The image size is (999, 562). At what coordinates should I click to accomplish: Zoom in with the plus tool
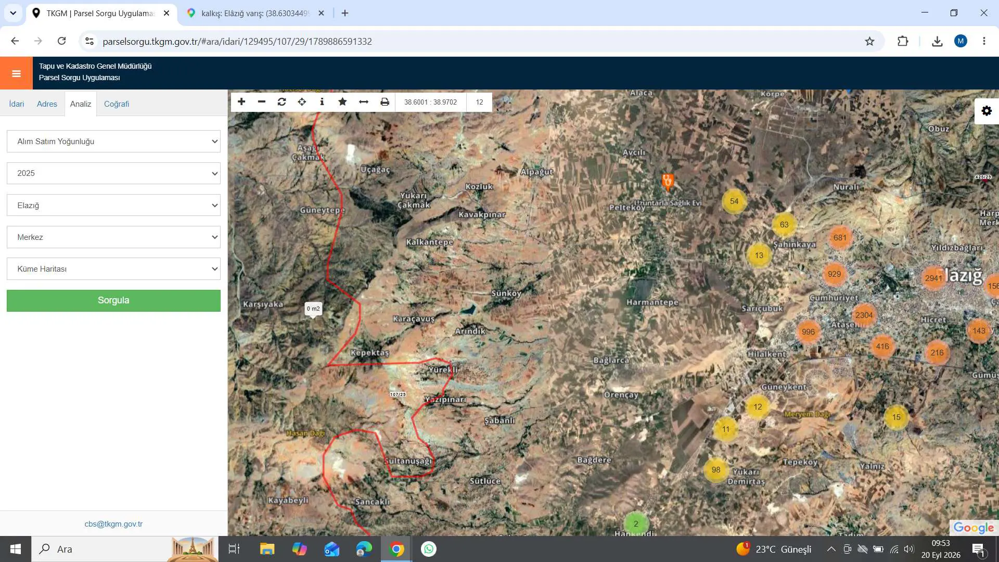pos(241,102)
